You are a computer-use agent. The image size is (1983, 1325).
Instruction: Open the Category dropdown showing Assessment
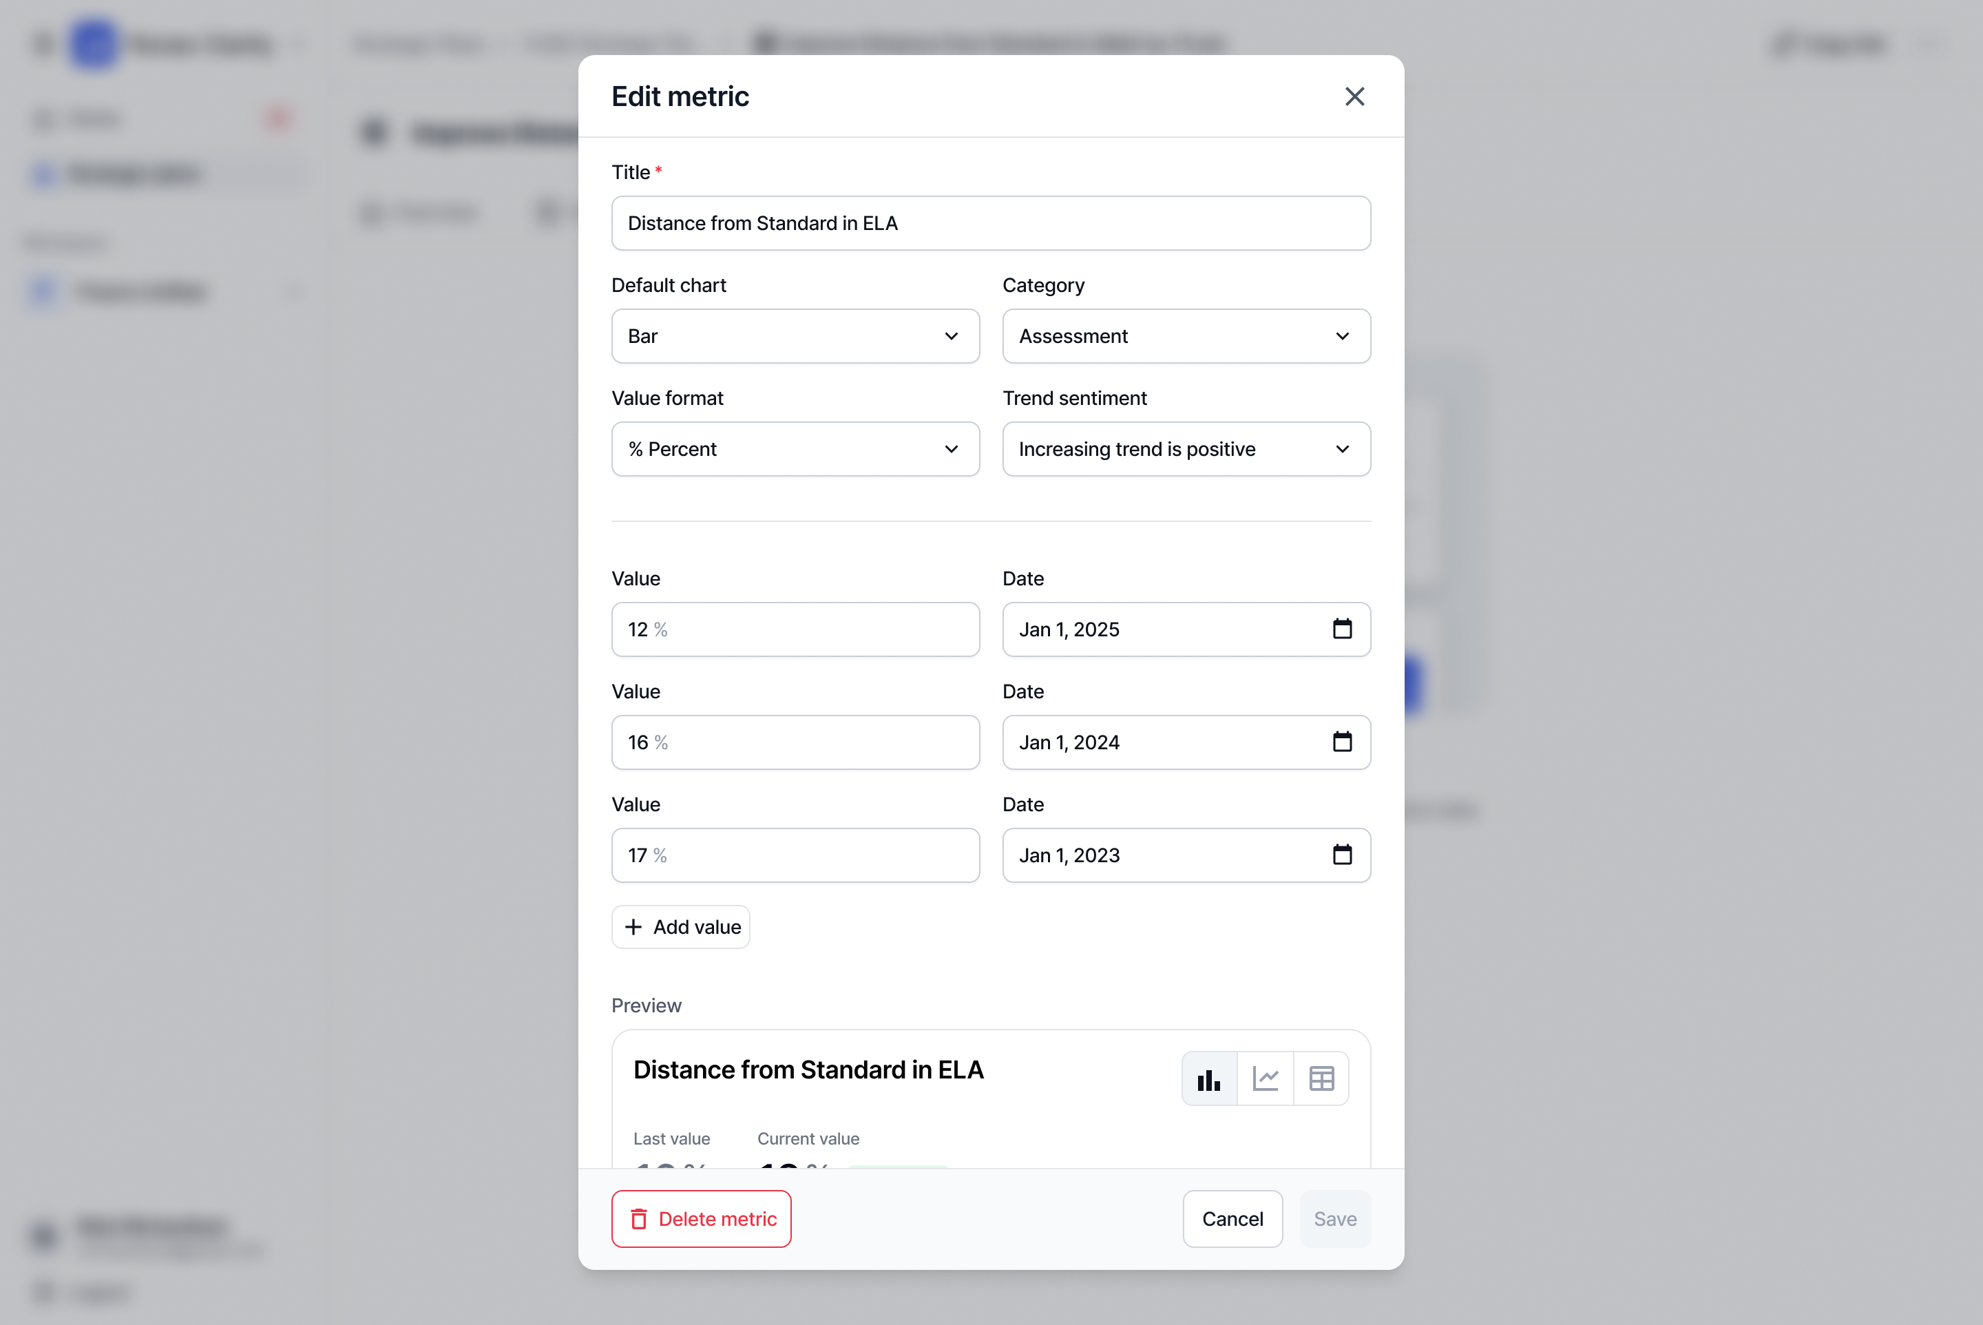pyautogui.click(x=1186, y=336)
